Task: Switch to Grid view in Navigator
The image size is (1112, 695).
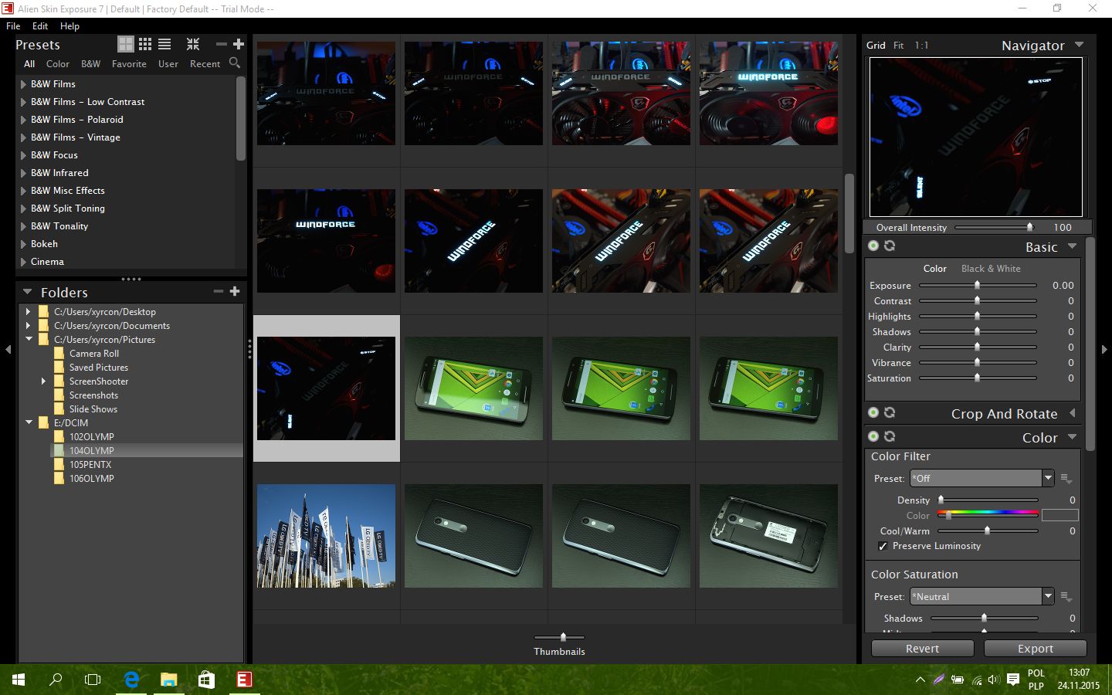Action: pos(876,46)
